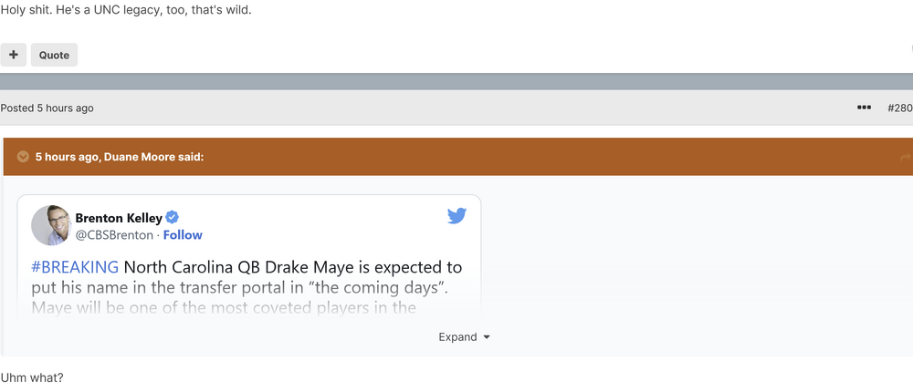This screenshot has height=392, width=913.
Task: Click the quote header's arrow icon
Action: click(905, 157)
